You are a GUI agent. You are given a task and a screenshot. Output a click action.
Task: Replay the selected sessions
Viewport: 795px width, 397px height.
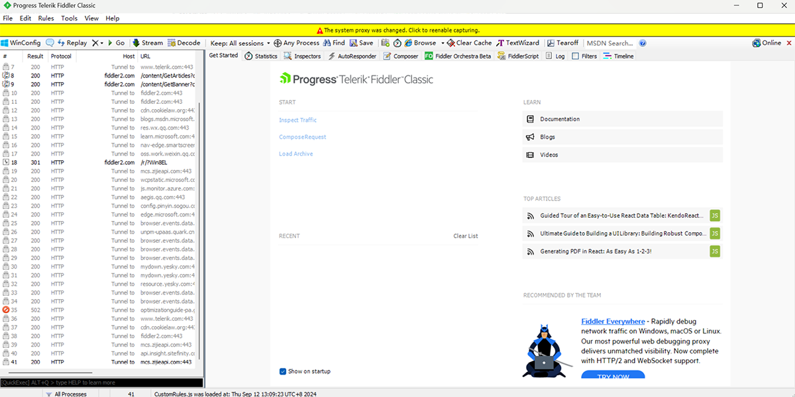pyautogui.click(x=72, y=43)
